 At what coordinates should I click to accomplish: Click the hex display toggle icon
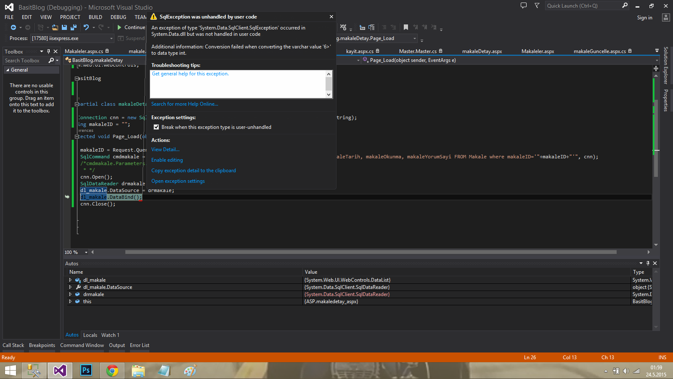(x=344, y=27)
